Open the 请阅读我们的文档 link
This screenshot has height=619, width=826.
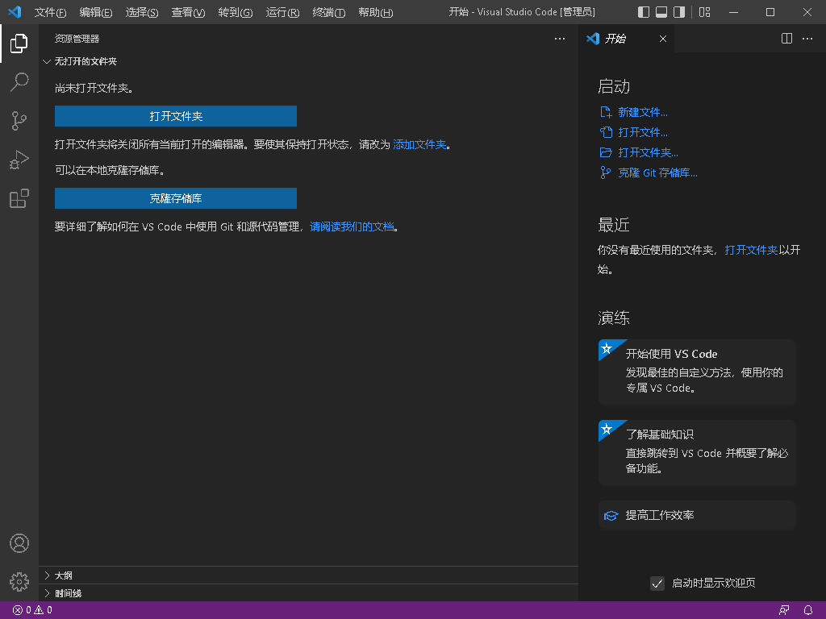[x=353, y=226]
